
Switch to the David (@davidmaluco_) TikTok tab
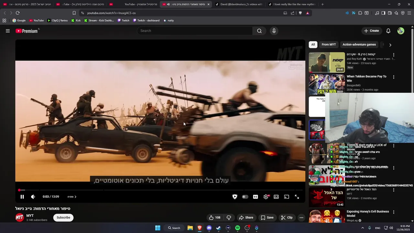click(x=239, y=4)
